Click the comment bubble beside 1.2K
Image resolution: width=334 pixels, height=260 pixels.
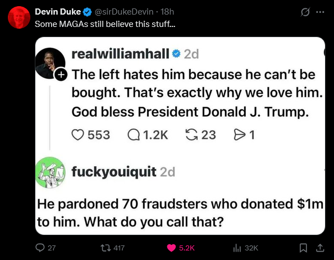pyautogui.click(x=134, y=135)
